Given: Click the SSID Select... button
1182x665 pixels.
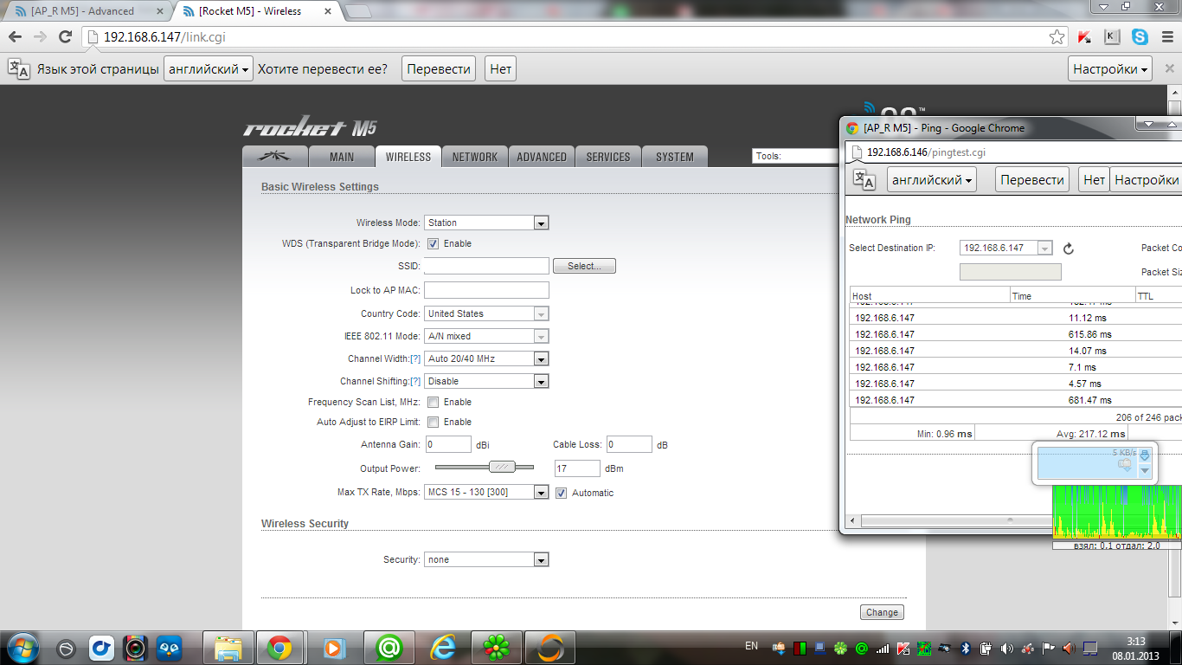Looking at the screenshot, I should [584, 266].
